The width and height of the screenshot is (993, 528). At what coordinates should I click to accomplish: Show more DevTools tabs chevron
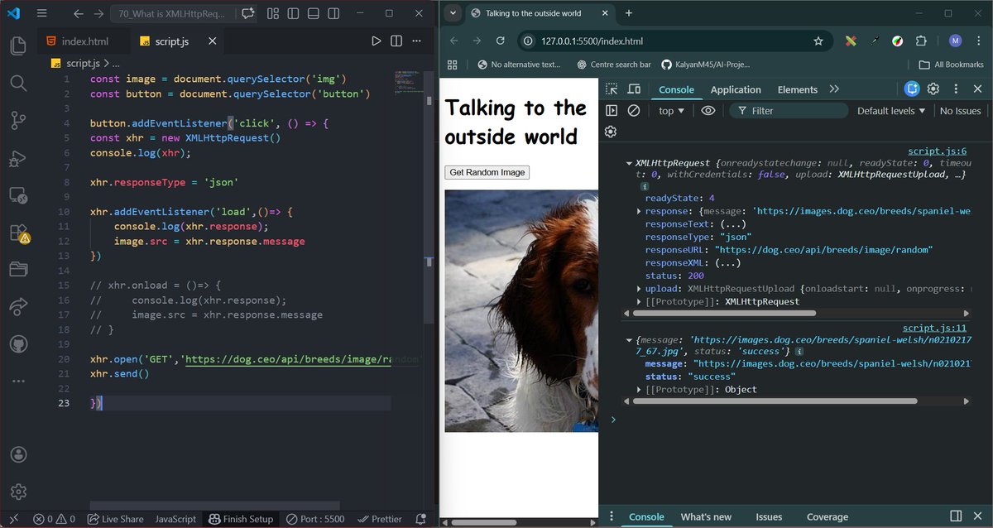(x=834, y=89)
